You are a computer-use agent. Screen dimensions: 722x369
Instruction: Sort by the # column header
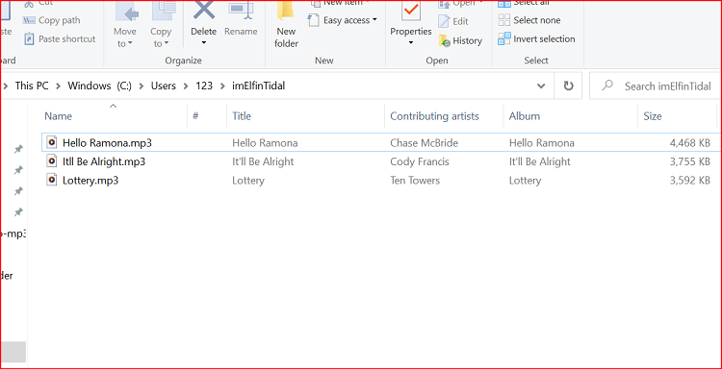tap(207, 116)
